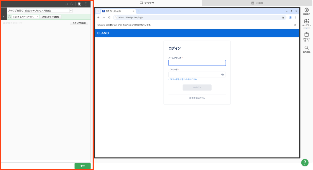Viewport: 313px width, 170px height.
Task: Collapse step 1 with the circled chevron
Action: click(x=9, y=17)
